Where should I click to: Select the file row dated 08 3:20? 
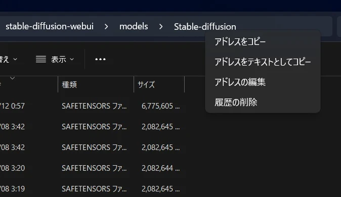tap(92, 168)
